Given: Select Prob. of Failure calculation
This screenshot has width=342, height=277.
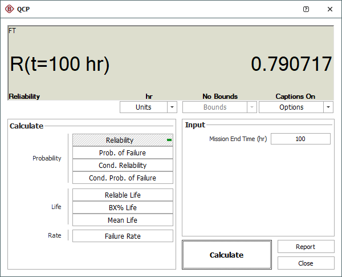Looking at the screenshot, I should point(123,152).
